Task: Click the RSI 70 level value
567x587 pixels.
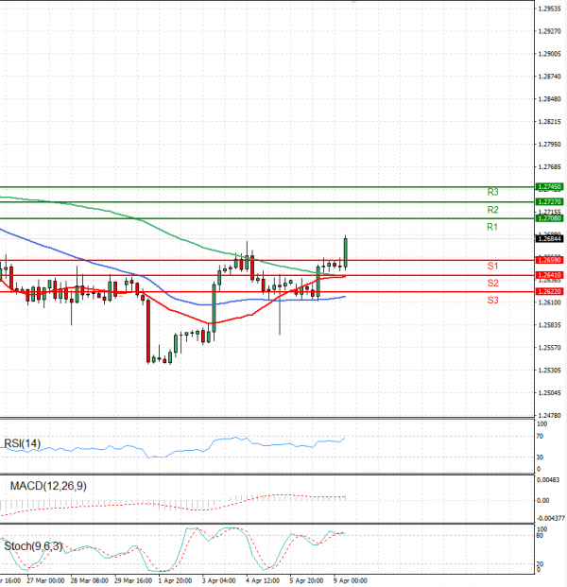Action: click(x=540, y=436)
